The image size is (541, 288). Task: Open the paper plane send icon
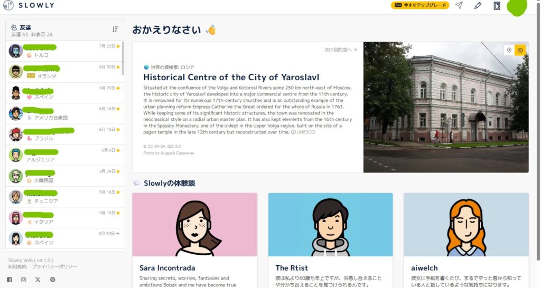coord(459,5)
